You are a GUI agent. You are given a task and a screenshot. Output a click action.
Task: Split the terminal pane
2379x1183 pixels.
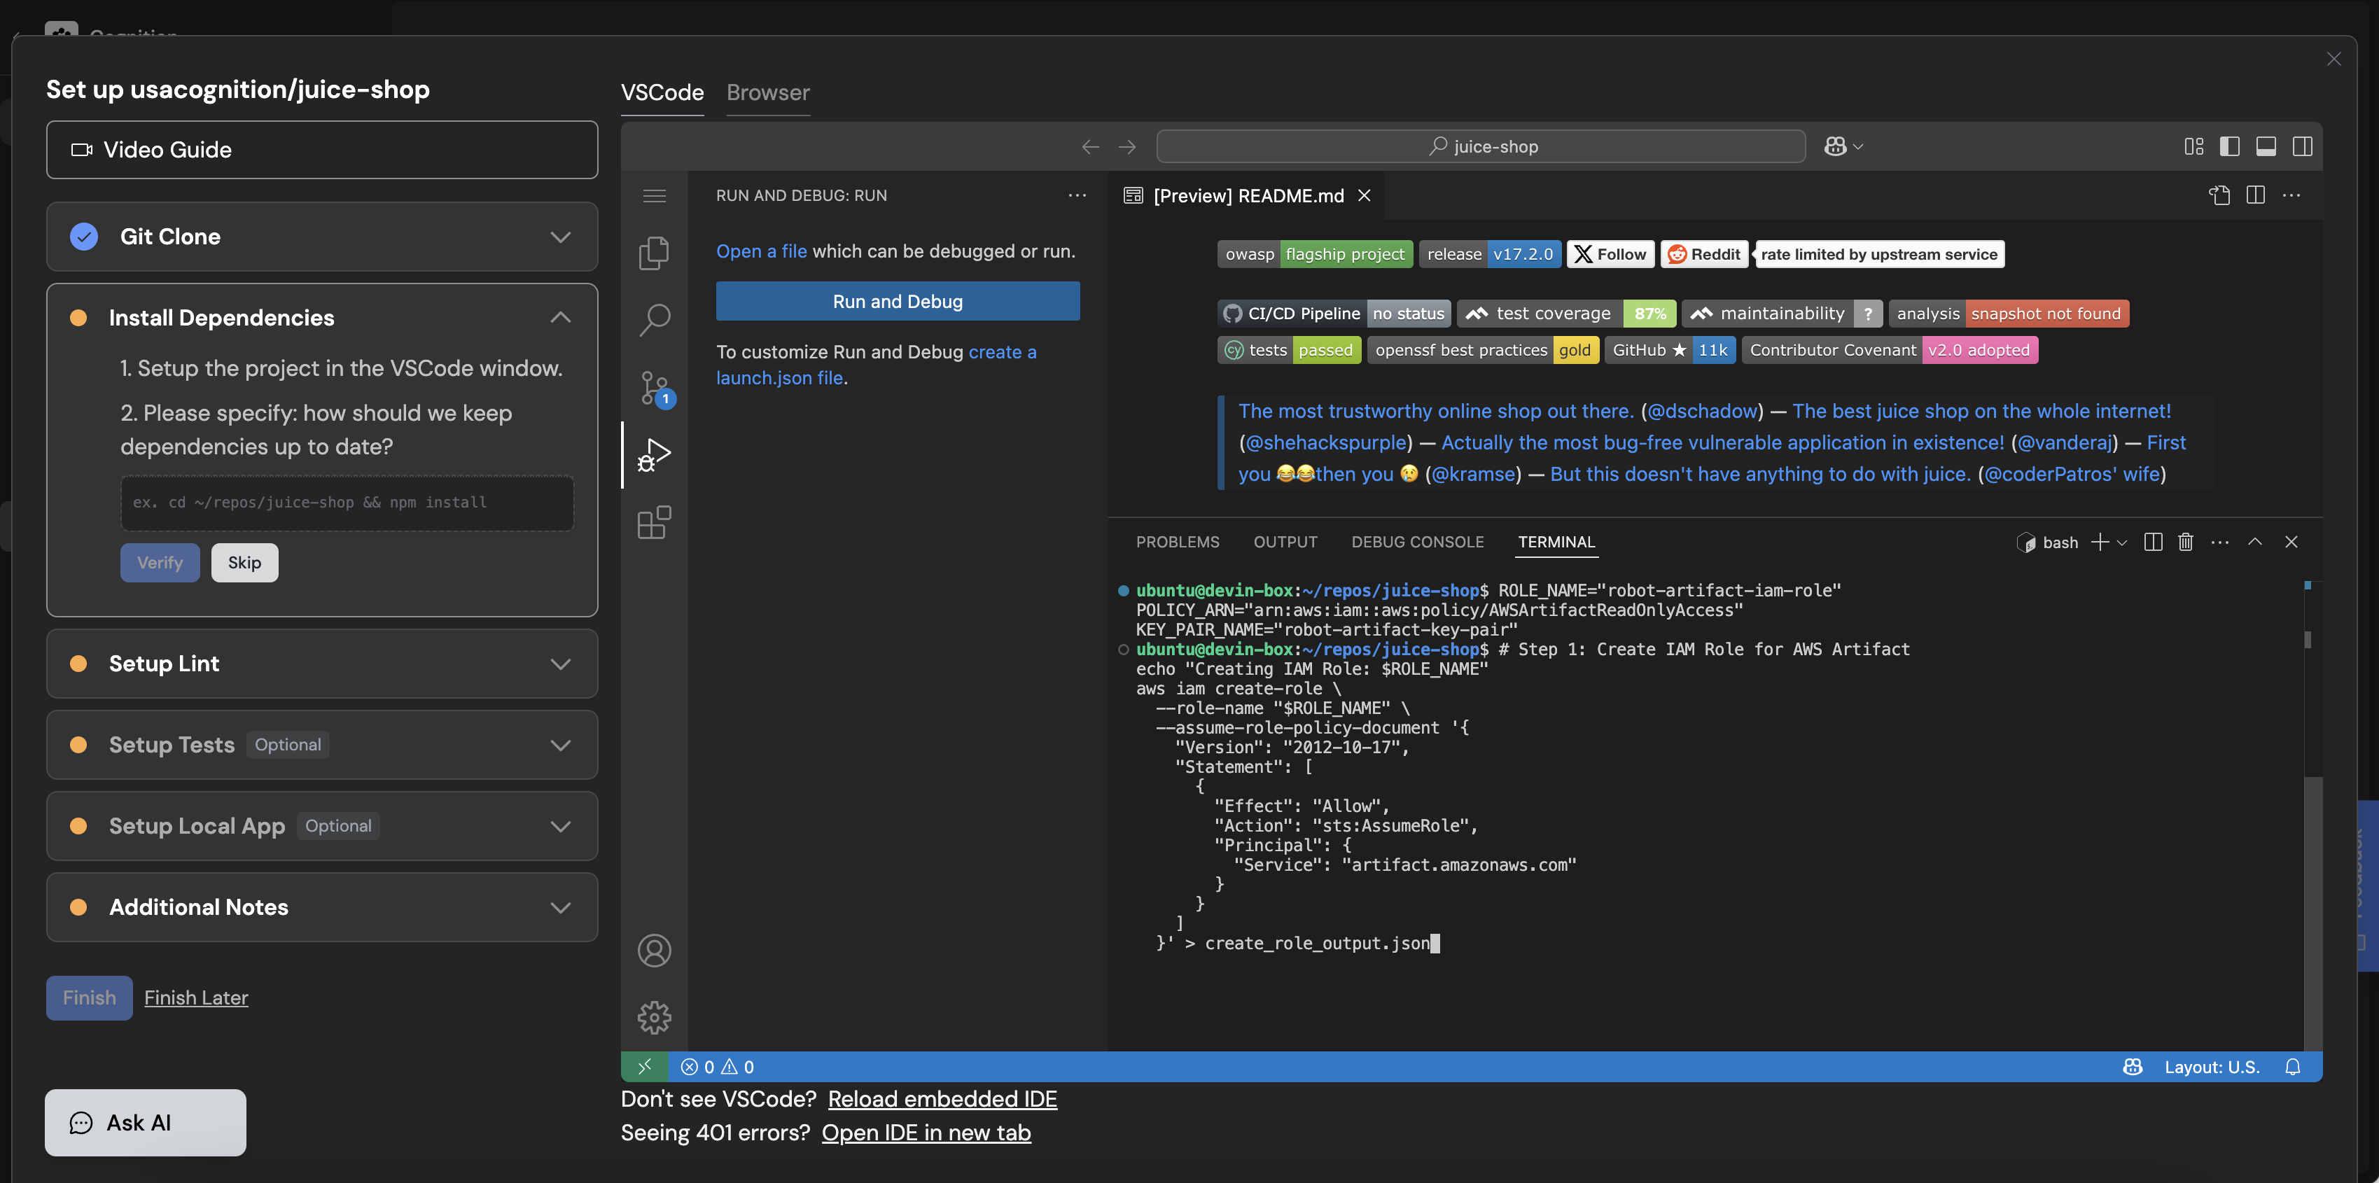2153,542
